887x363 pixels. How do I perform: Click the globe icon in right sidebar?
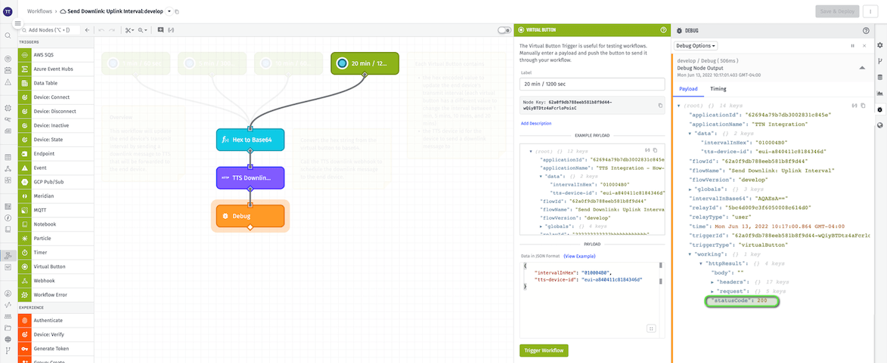click(x=879, y=125)
